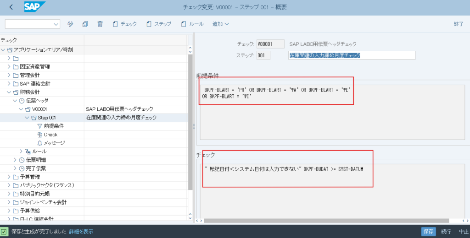Expand the 予算管理 folder
Image resolution: width=470 pixels, height=238 pixels.
pos(9,177)
